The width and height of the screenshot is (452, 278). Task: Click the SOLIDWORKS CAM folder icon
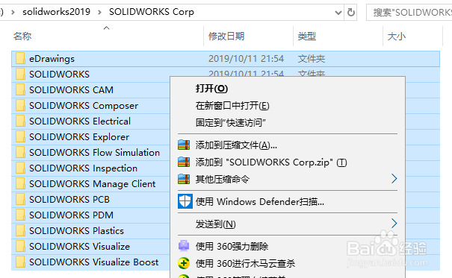coord(20,89)
